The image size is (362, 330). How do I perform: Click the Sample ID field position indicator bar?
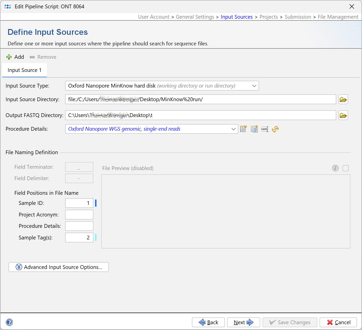pos(96,203)
